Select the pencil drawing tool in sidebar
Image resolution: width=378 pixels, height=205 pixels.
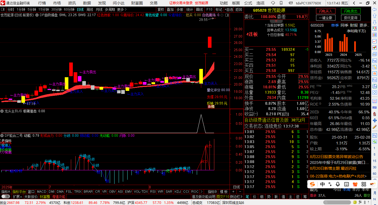click(374, 127)
